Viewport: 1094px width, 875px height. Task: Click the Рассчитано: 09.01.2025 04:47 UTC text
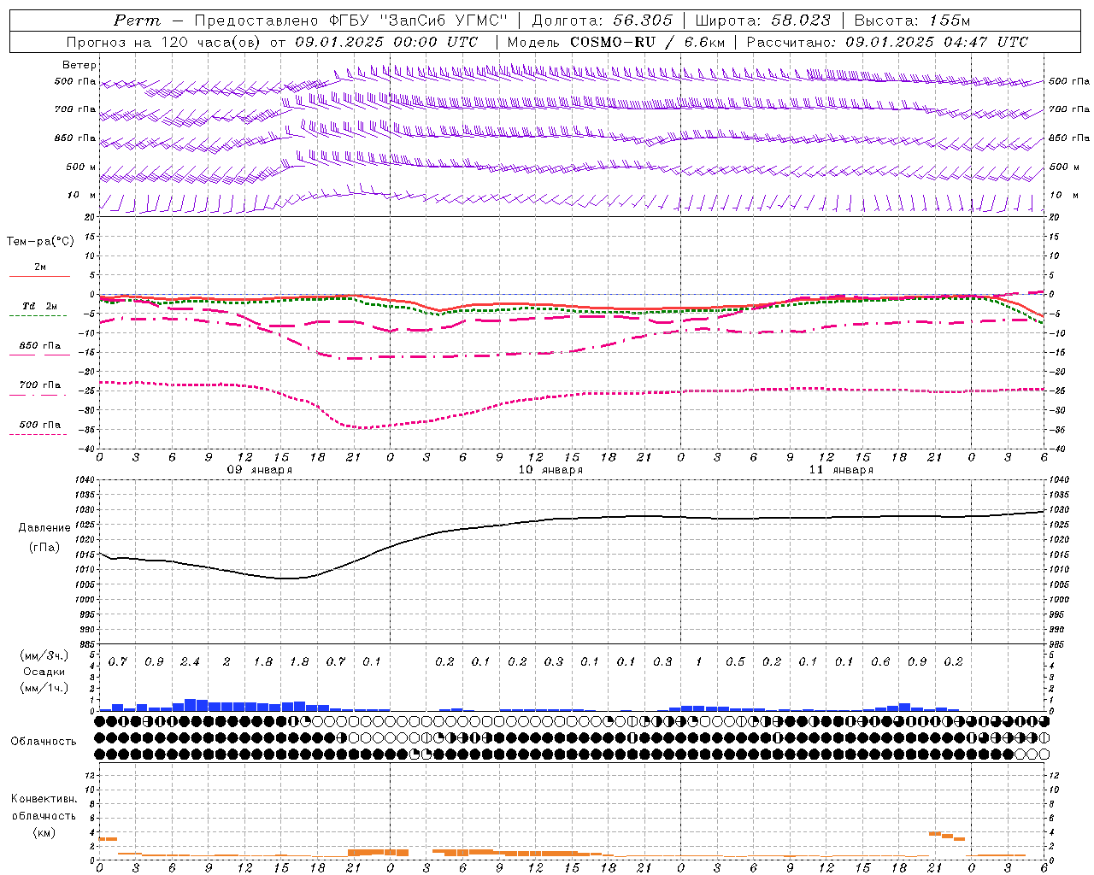pyautogui.click(x=887, y=42)
